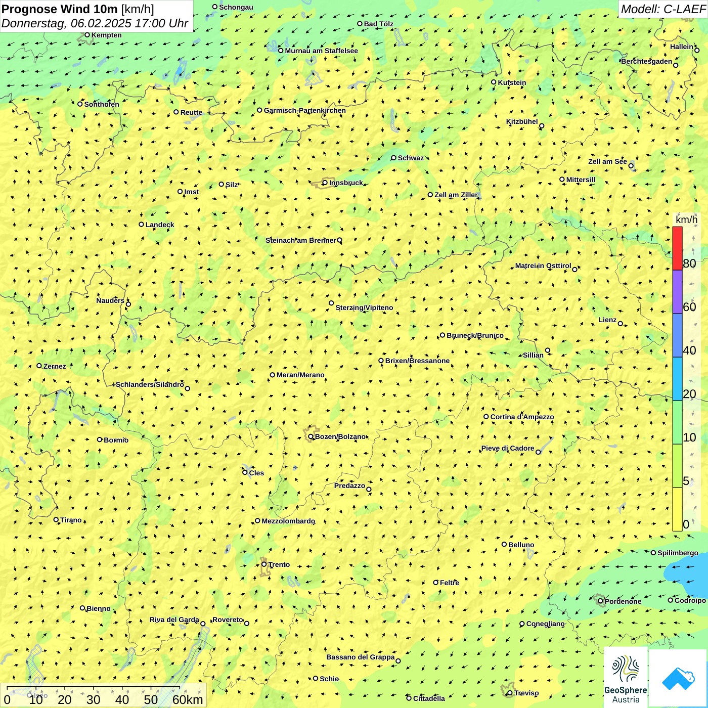Select the blue 40 km/h legend band
Viewport: 708px width, 708px height.
(x=677, y=336)
